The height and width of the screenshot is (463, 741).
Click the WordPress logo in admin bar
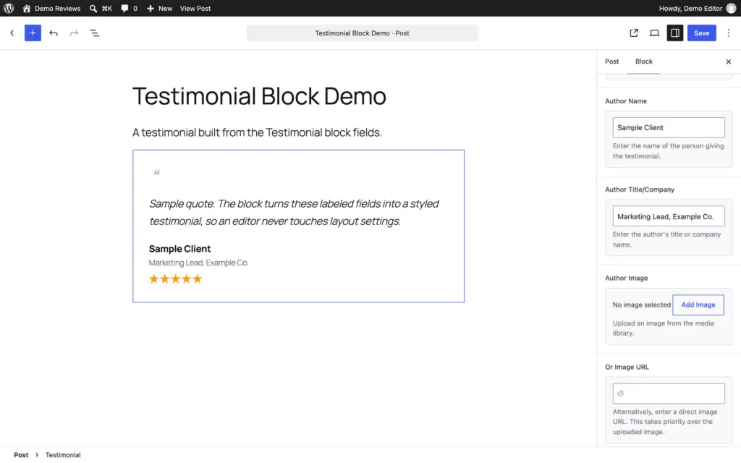click(9, 8)
